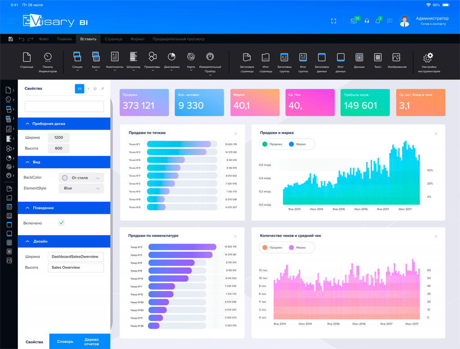Image resolution: width=460 pixels, height=349 pixels.
Task: Open Предварительный просмотр tab
Action: click(178, 39)
